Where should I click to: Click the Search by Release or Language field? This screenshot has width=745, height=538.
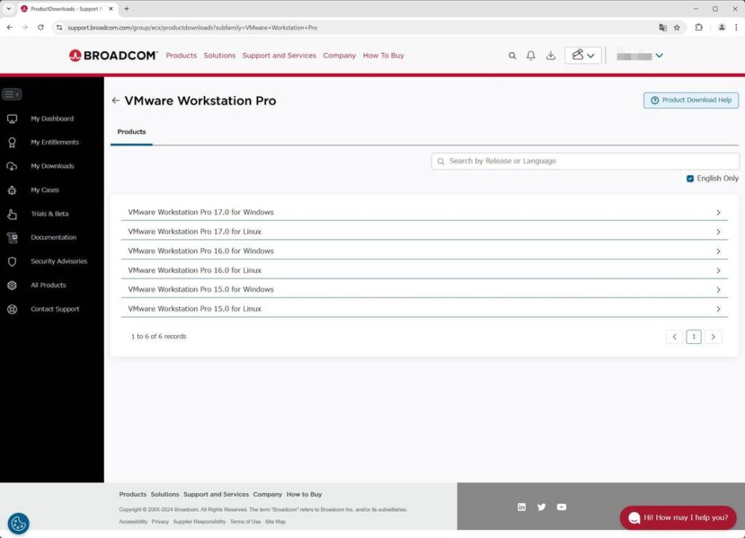[584, 161]
